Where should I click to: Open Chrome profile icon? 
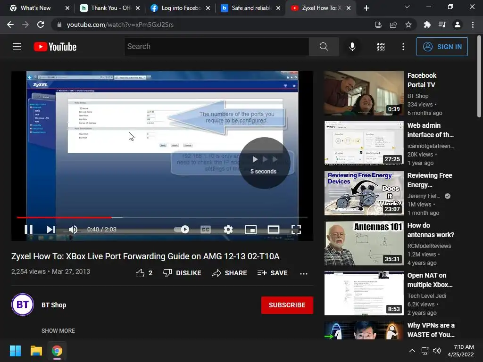458,25
